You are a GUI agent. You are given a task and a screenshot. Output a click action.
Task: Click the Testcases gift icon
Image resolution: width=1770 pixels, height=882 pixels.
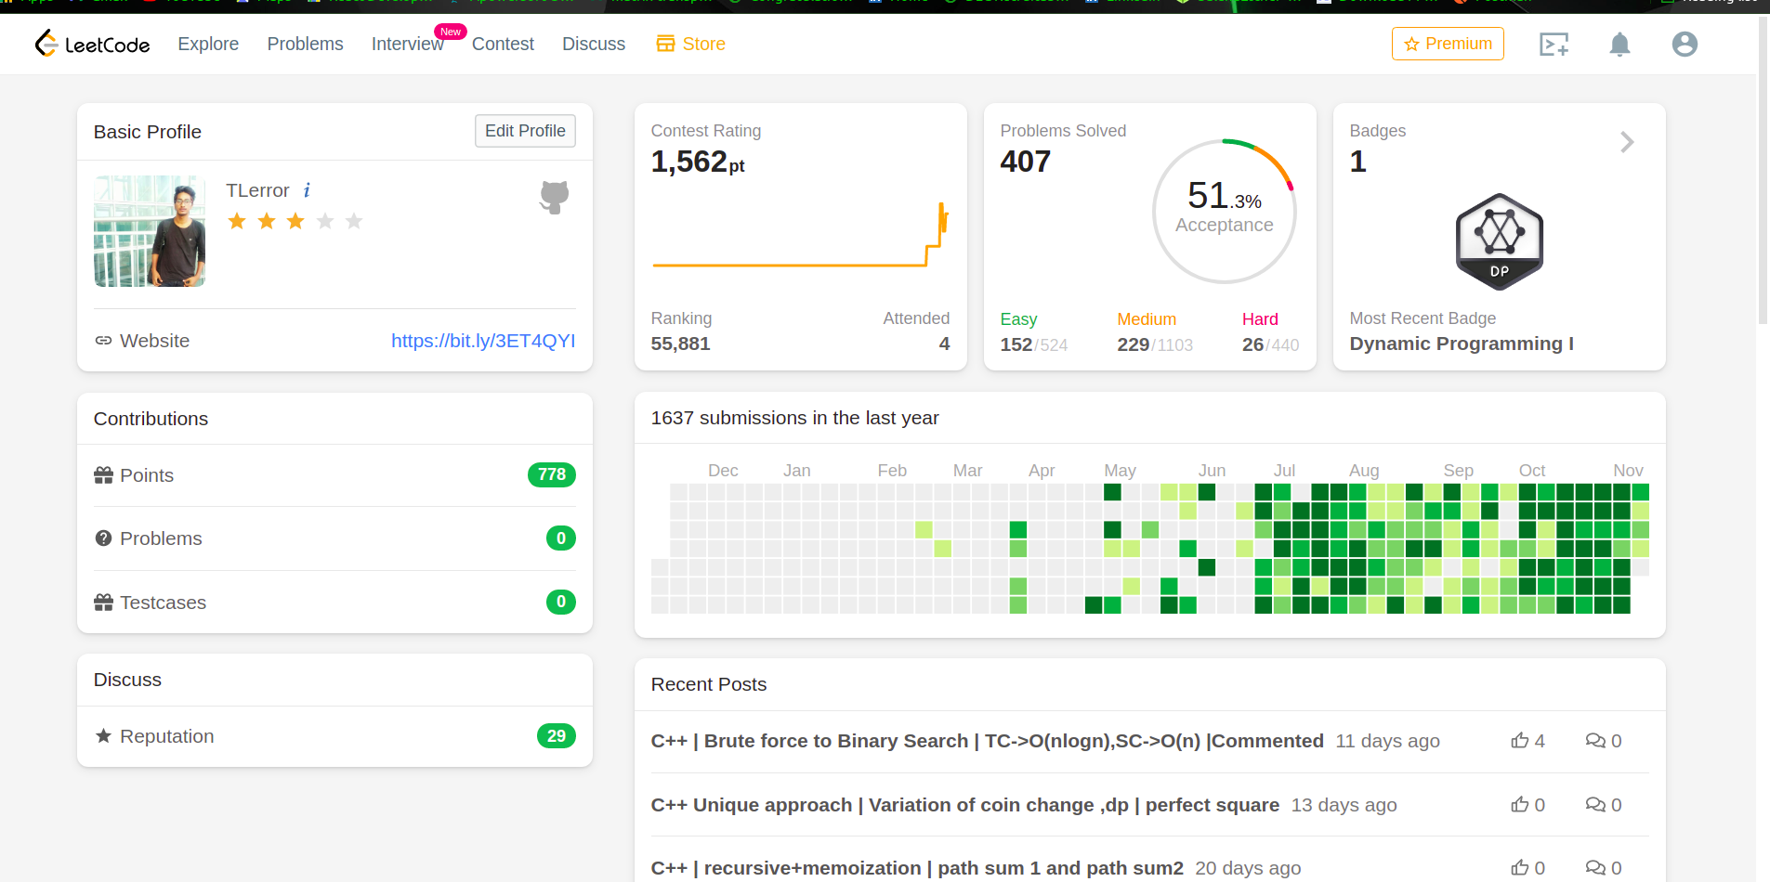(x=103, y=603)
